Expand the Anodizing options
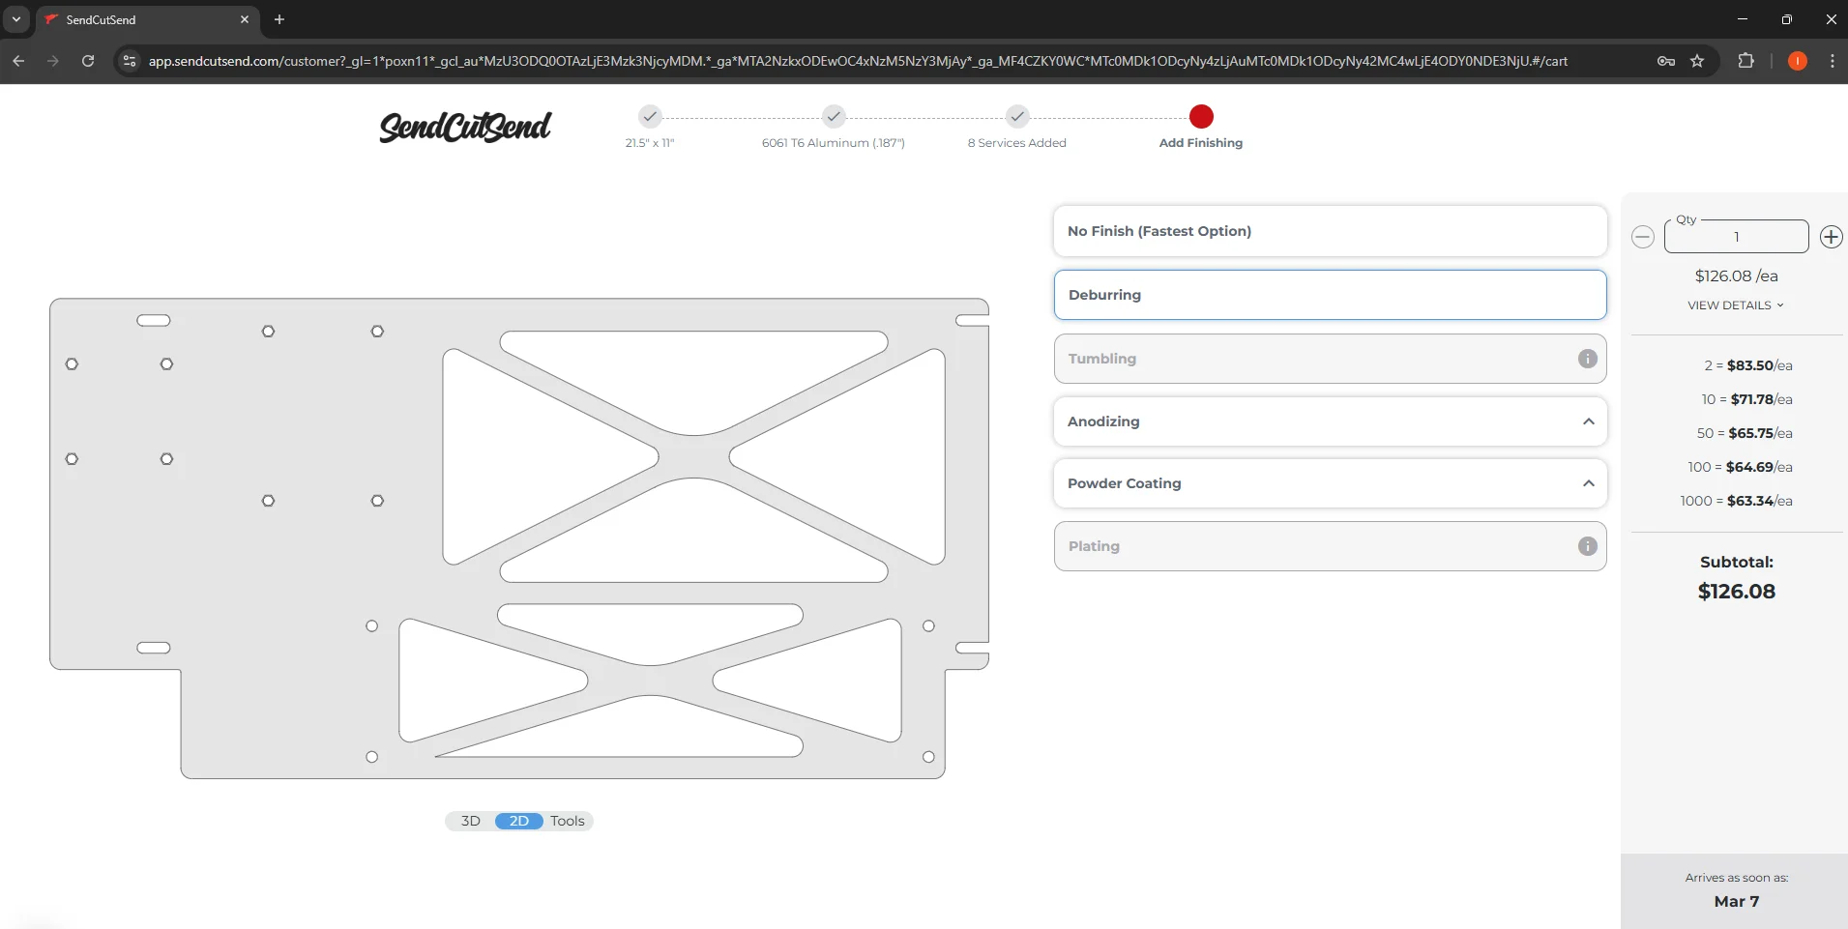Viewport: 1848px width, 929px height. [1588, 421]
